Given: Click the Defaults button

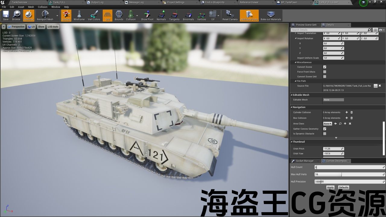Looking at the screenshot, I should click(343, 187).
